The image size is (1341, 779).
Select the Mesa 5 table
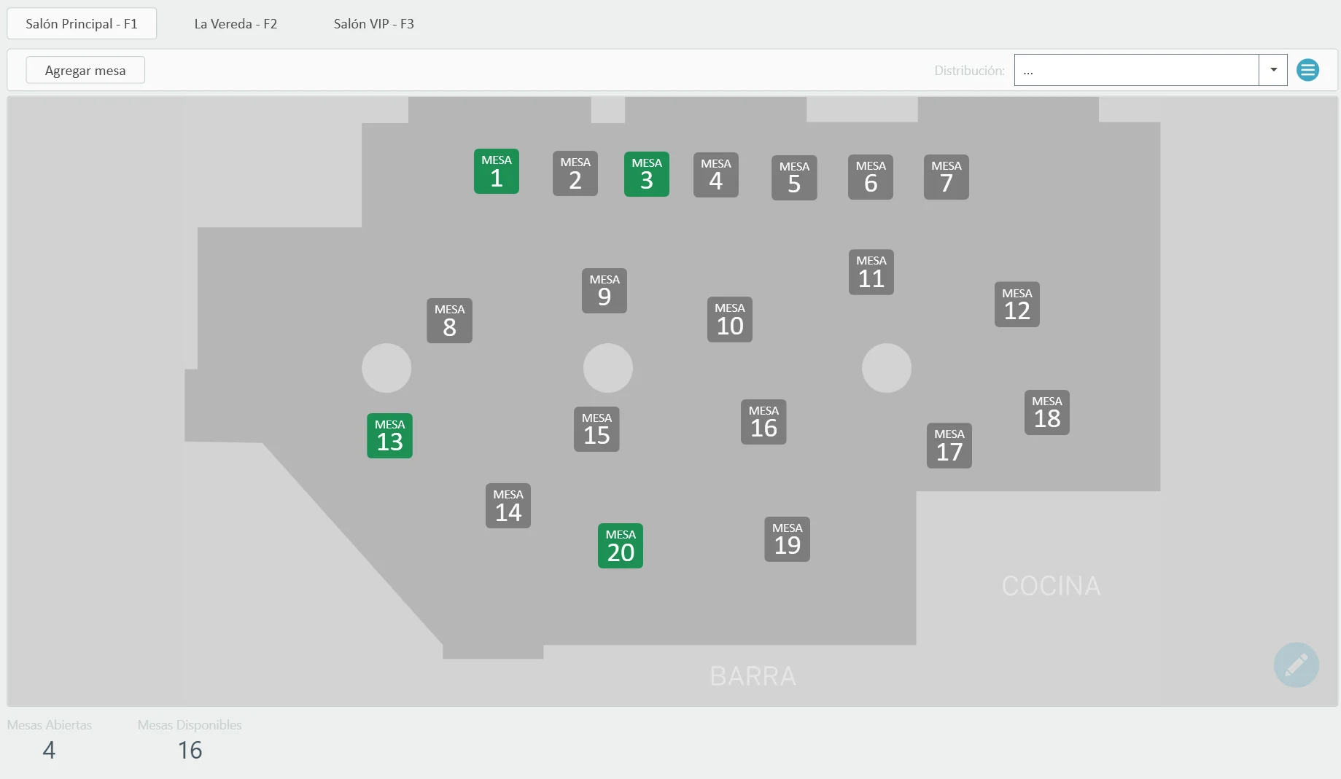click(x=794, y=178)
